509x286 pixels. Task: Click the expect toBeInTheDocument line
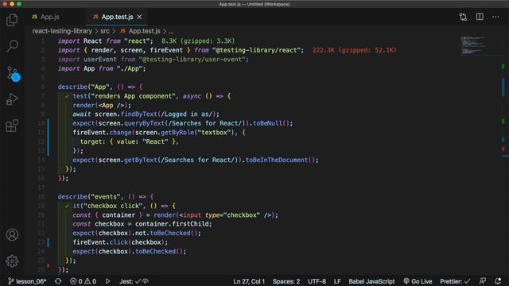coord(196,160)
